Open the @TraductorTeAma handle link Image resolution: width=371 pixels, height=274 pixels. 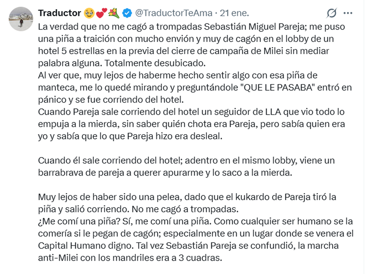tap(174, 13)
